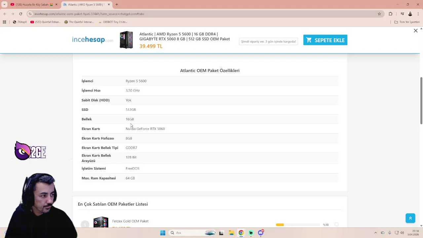Click the Nvidia GeForce RTX 5060 value
Image resolution: width=423 pixels, height=238 pixels.
tap(145, 129)
